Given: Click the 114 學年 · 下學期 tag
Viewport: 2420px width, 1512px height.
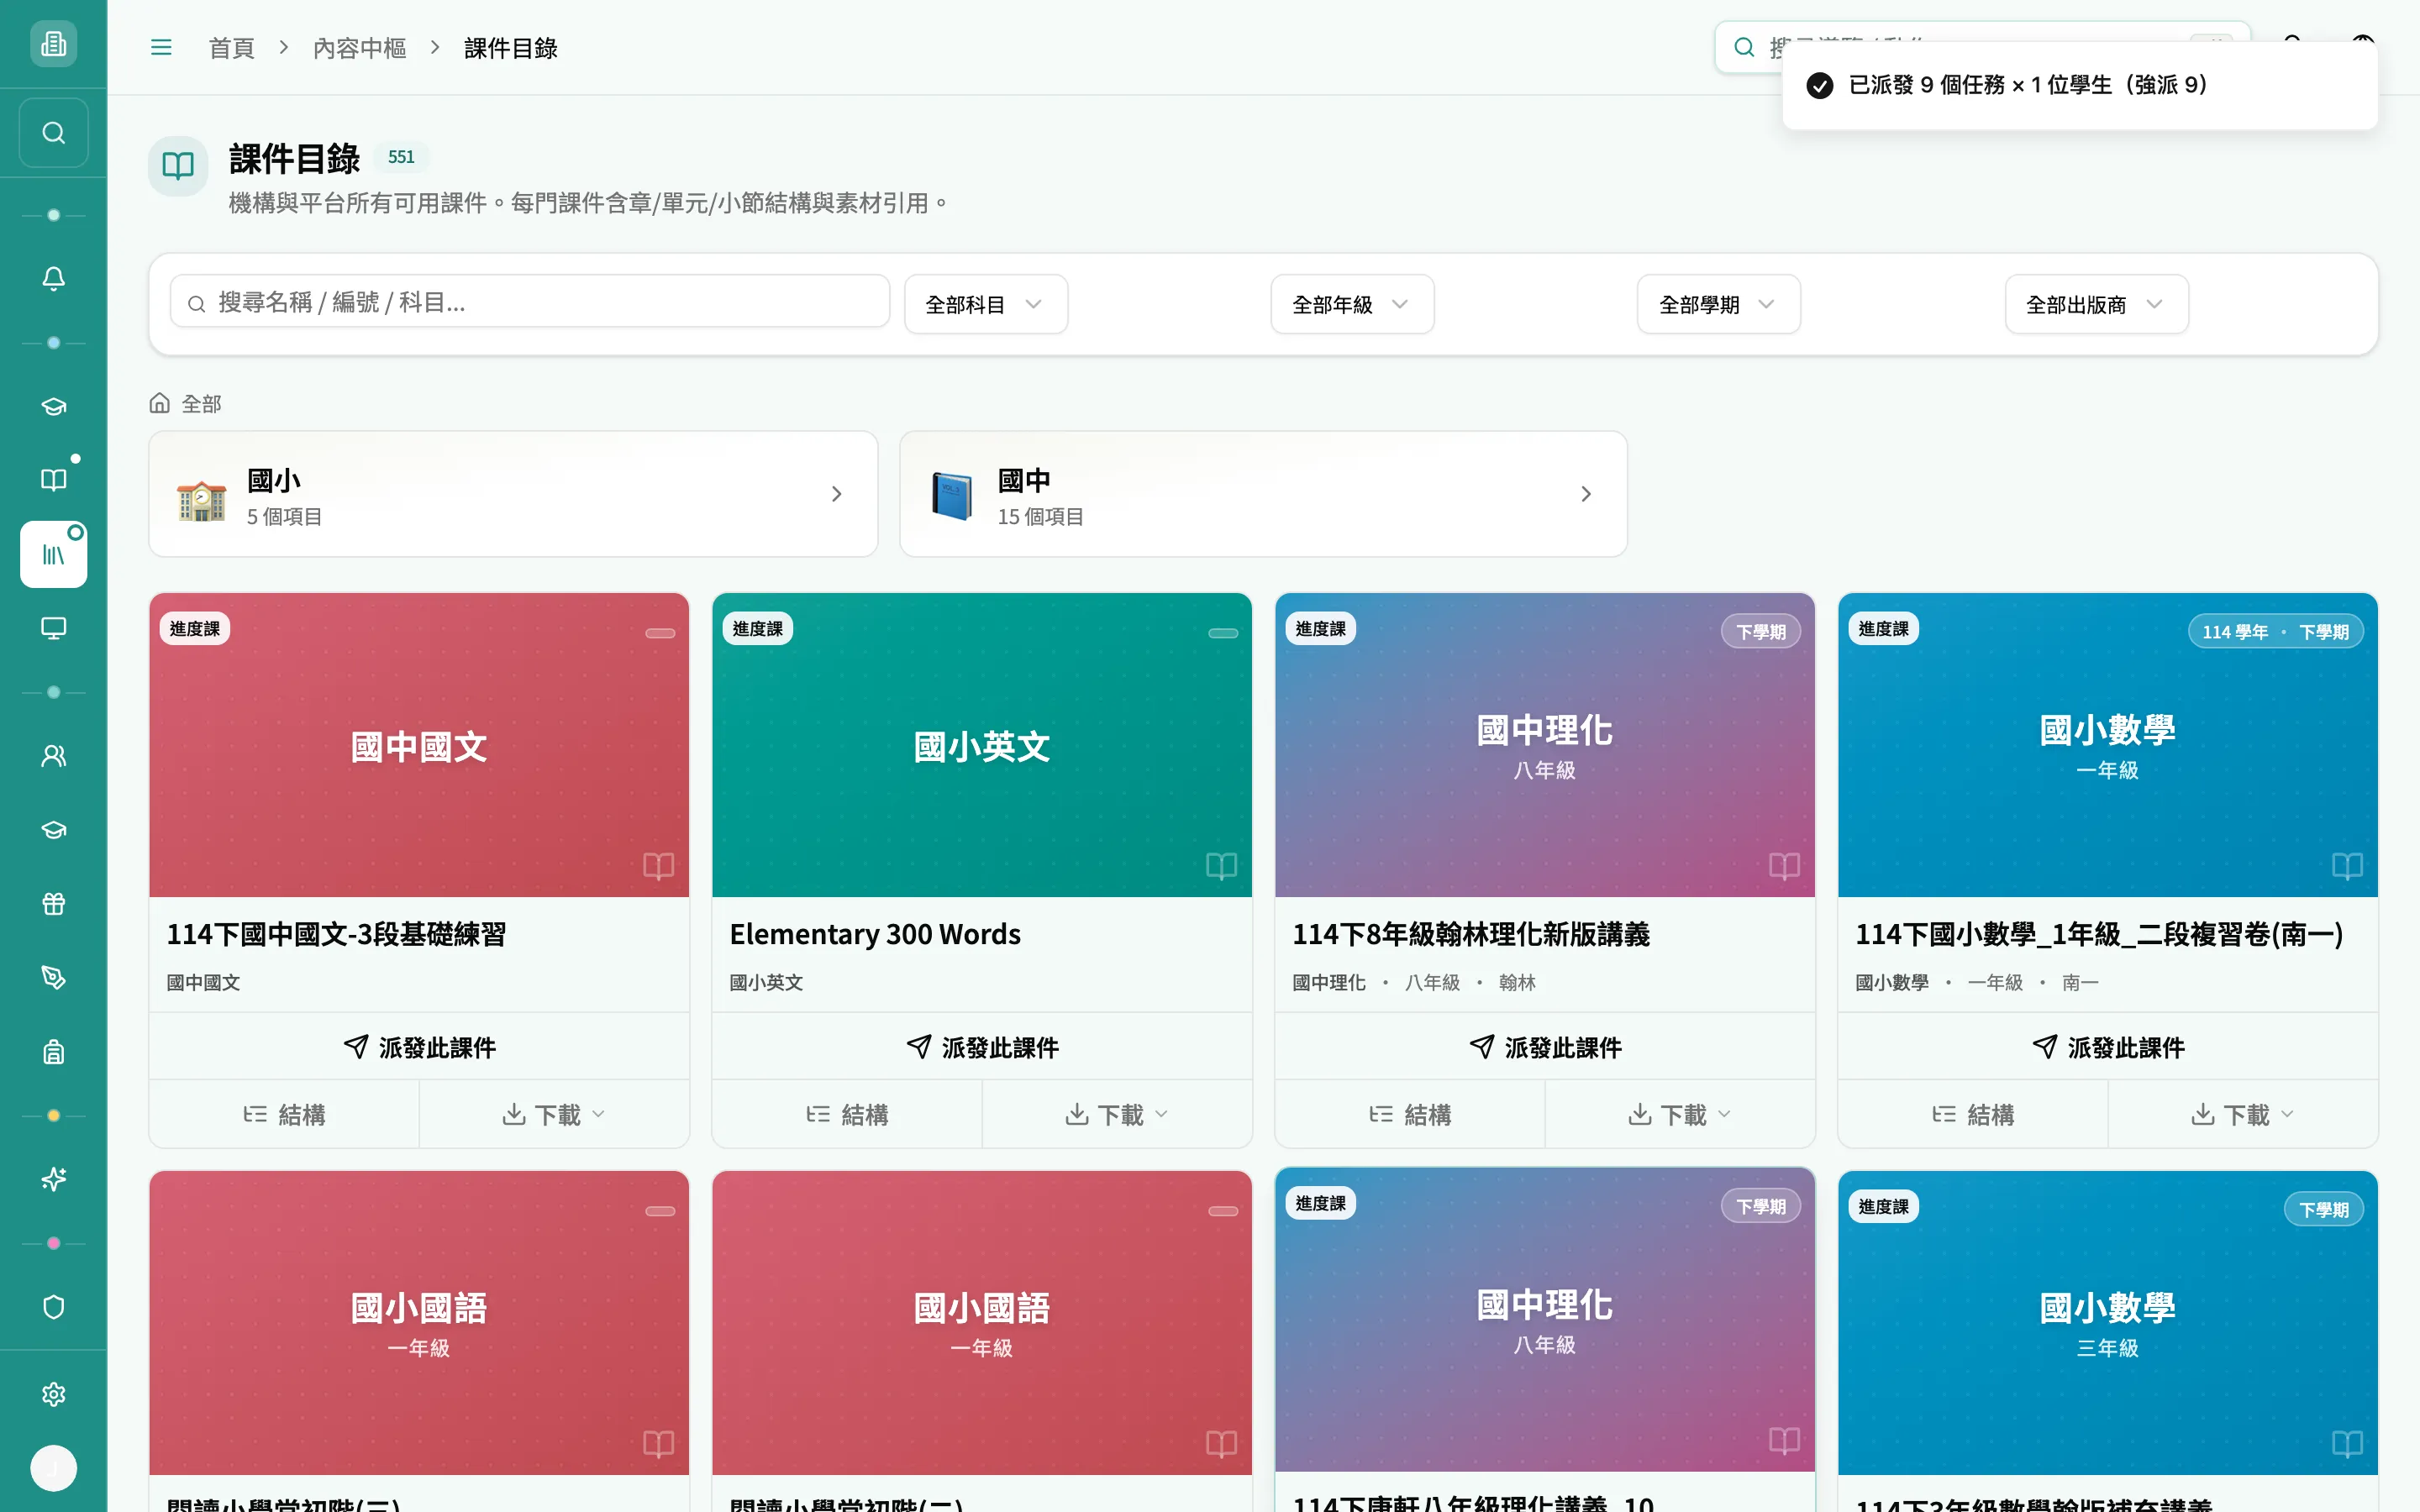Looking at the screenshot, I should tap(2275, 632).
